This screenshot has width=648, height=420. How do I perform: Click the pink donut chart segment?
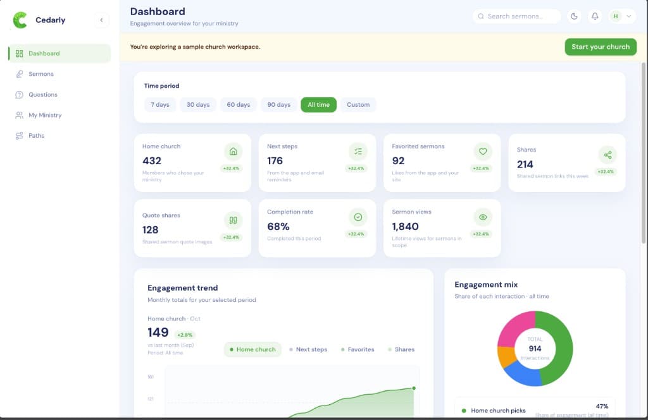pyautogui.click(x=514, y=326)
